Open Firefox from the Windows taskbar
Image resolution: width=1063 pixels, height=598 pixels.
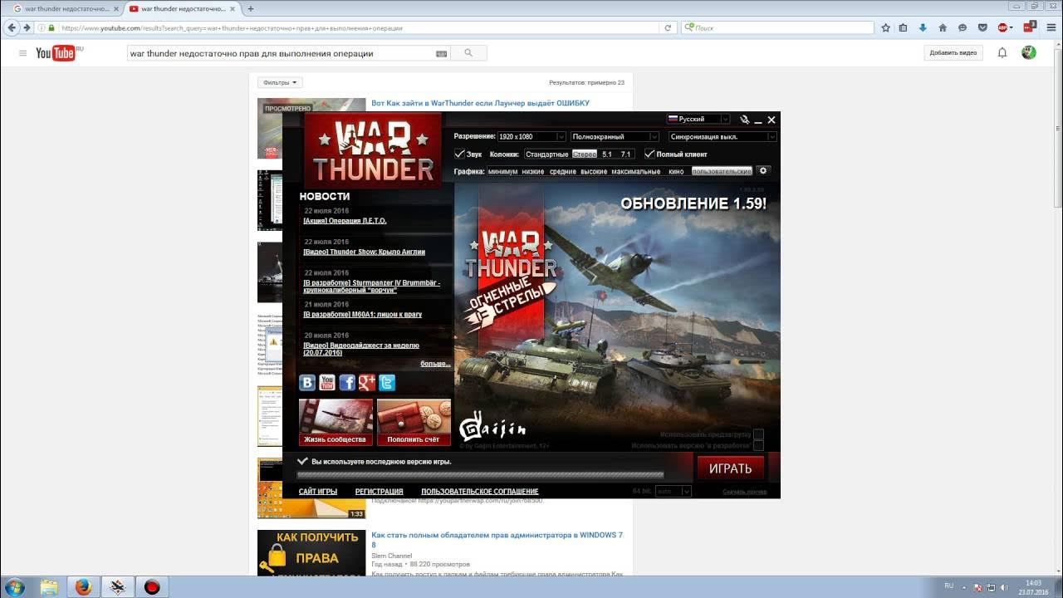(83, 587)
